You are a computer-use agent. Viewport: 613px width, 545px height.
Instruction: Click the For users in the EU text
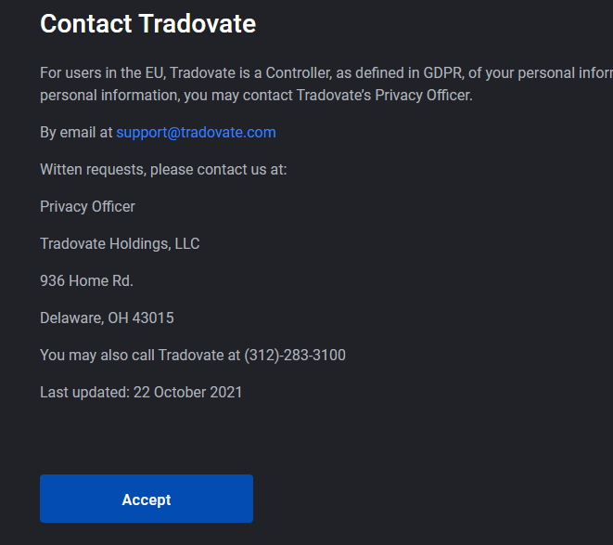coord(102,72)
